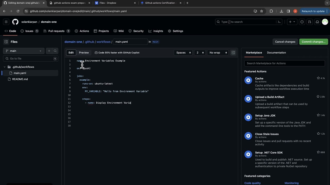Image resolution: width=330 pixels, height=185 pixels.
Task: Focus Search Marketplace for Actions field
Action: 285,63
